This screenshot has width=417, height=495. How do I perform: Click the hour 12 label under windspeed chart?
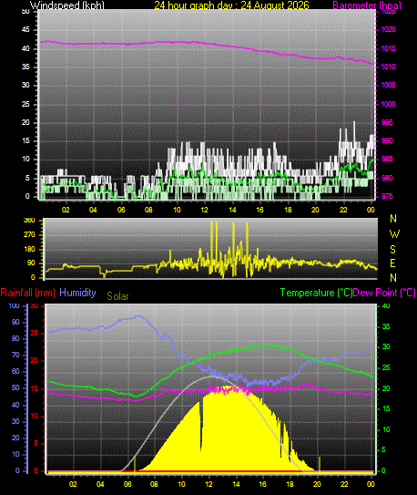pyautogui.click(x=204, y=210)
